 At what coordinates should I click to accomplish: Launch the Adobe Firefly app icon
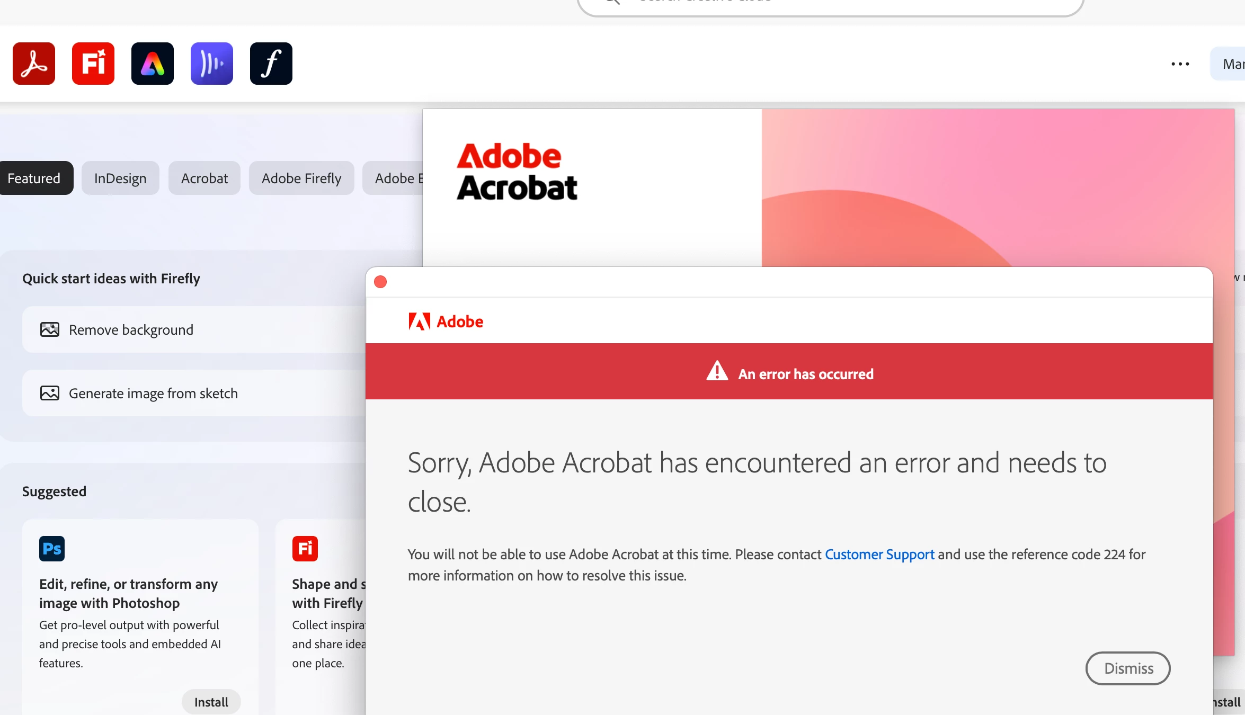pyautogui.click(x=93, y=64)
